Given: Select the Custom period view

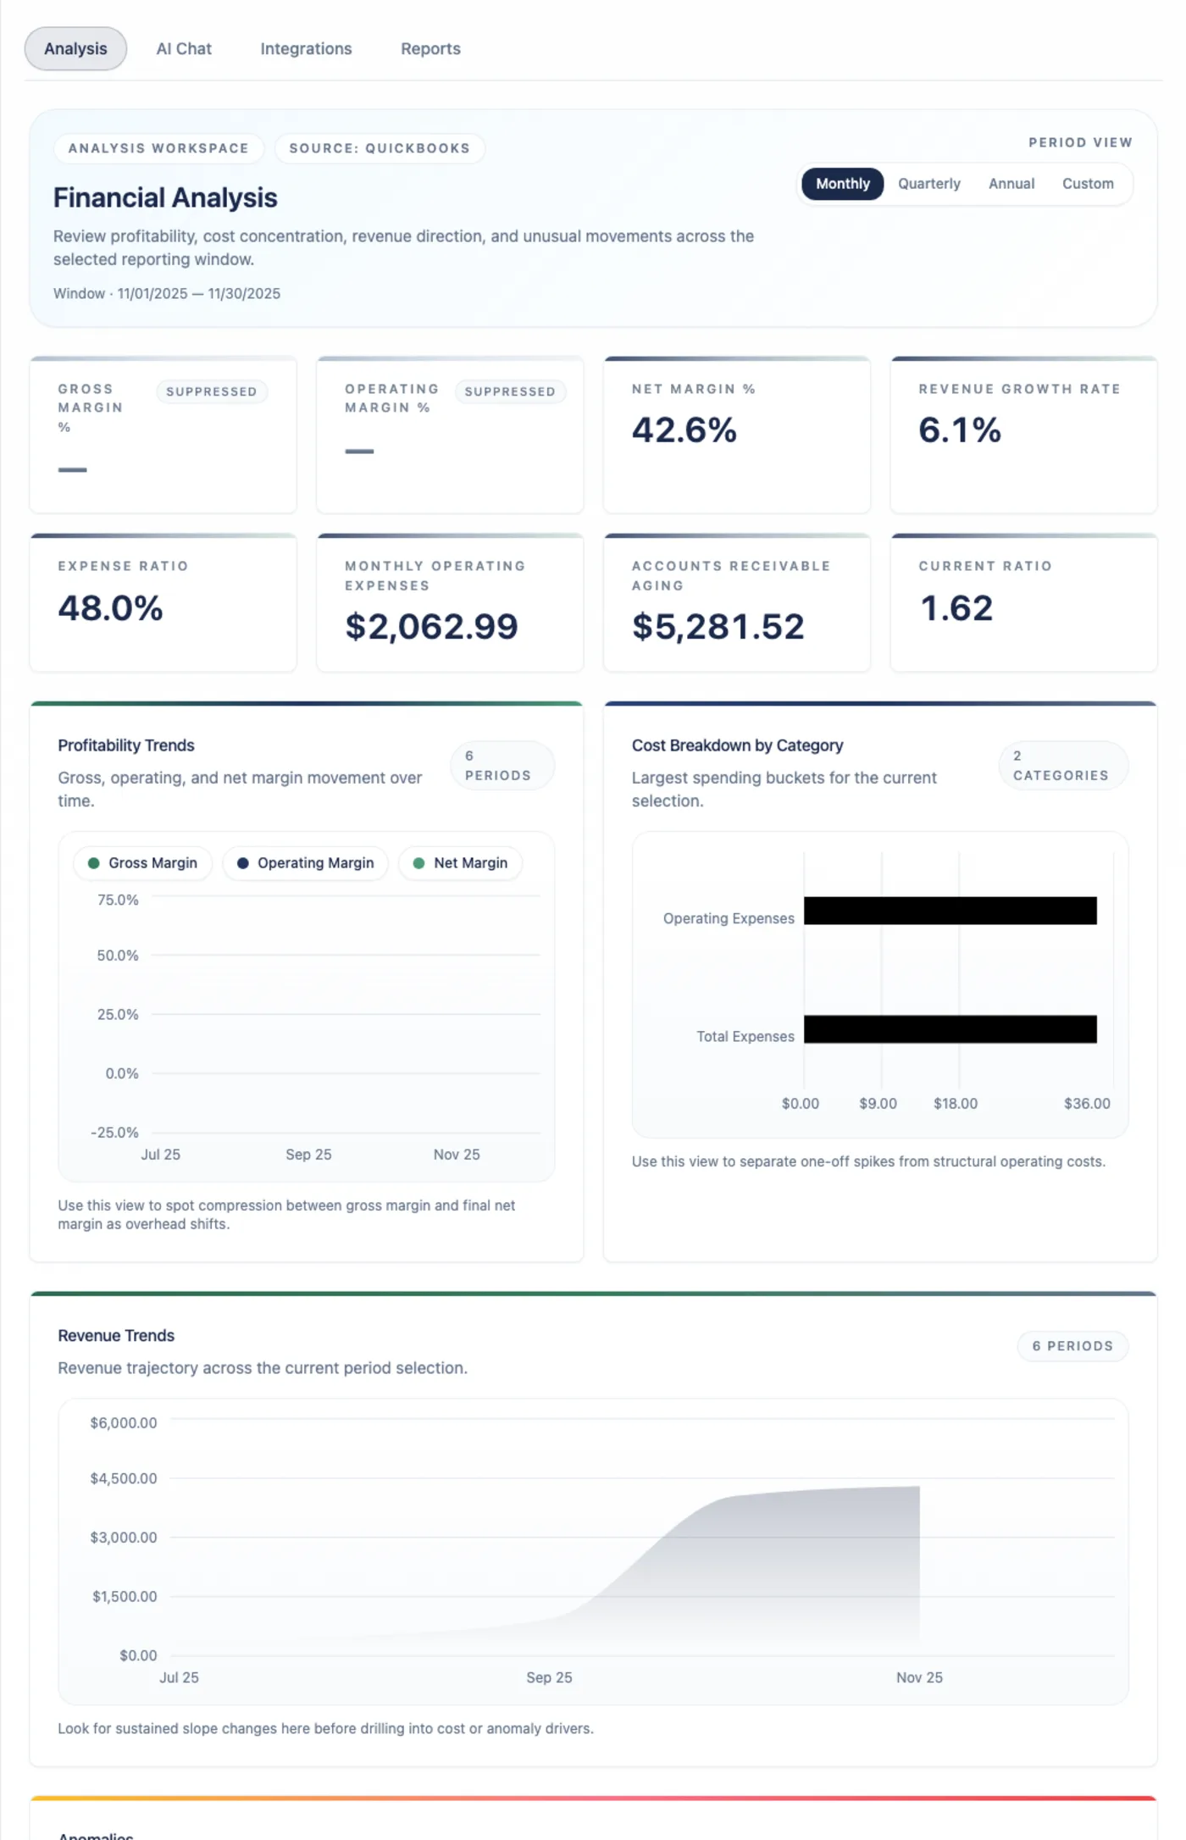Looking at the screenshot, I should coord(1088,184).
